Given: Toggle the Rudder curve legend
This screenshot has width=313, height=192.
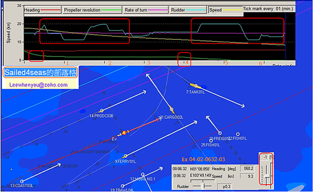Looking at the screenshot, I should pos(188,10).
